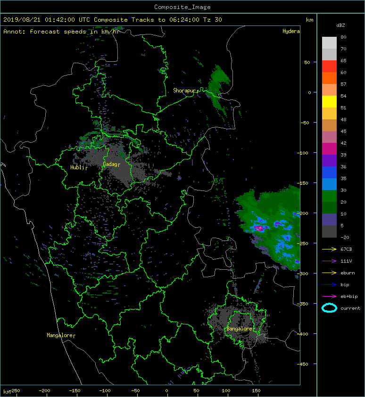Screen dimensions: 365x397
Task: Pick the amber swatch between 51 and 48
Action: tap(329, 114)
